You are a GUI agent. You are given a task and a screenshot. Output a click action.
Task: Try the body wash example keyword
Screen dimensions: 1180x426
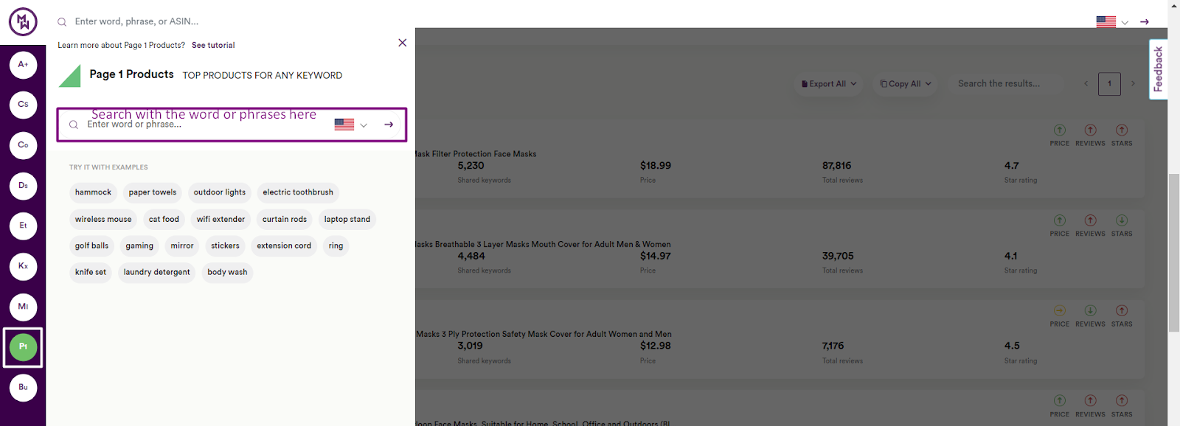tap(227, 273)
